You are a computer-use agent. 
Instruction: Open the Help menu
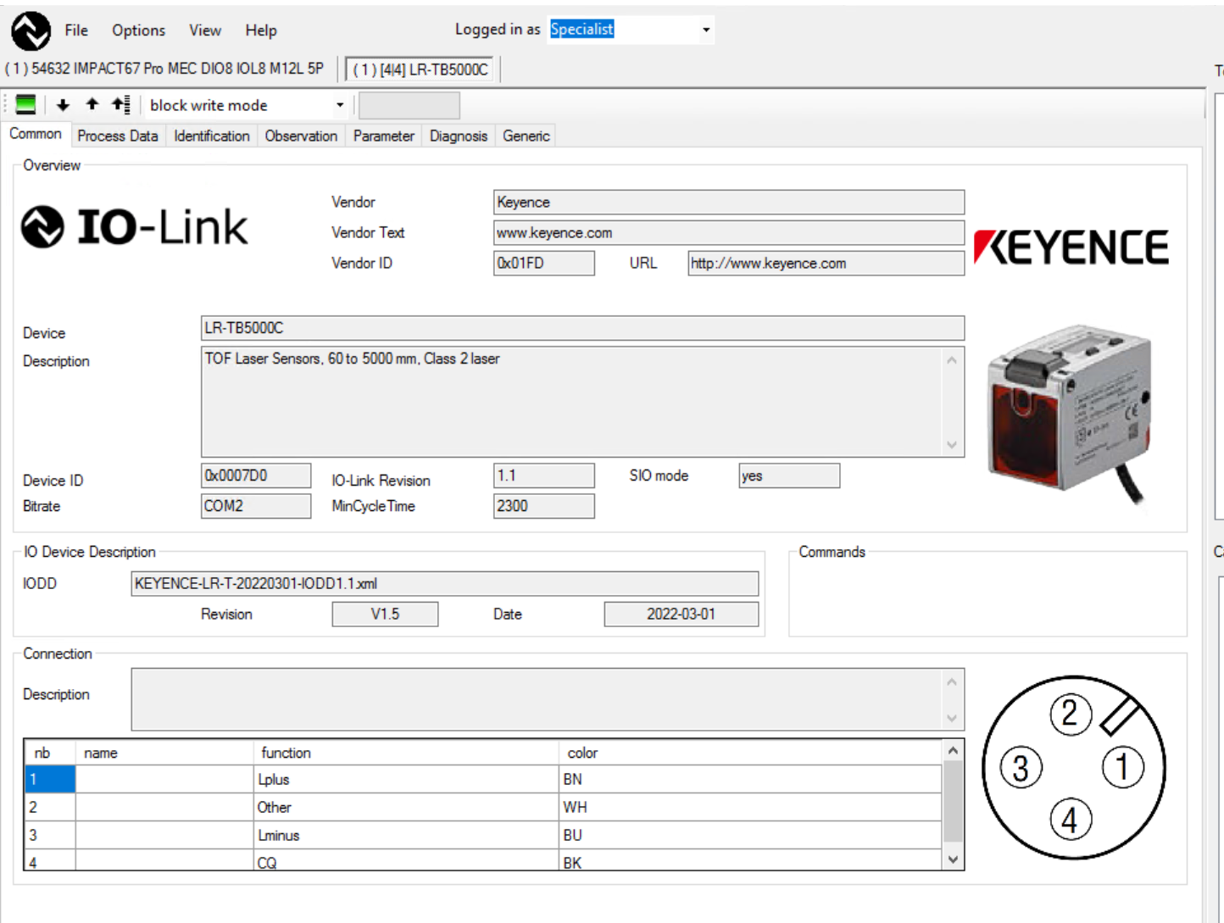(x=261, y=31)
